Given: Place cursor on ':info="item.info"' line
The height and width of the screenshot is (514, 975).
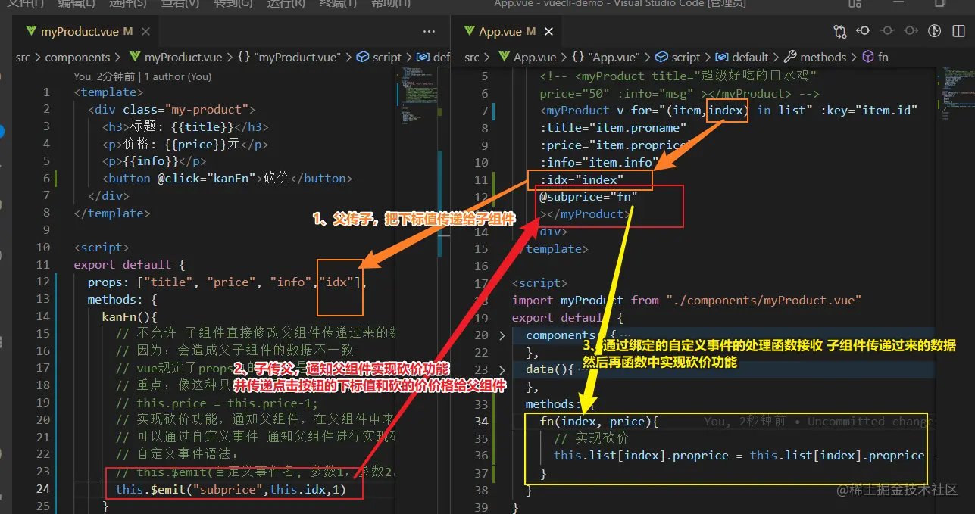Looking at the screenshot, I should coord(598,162).
